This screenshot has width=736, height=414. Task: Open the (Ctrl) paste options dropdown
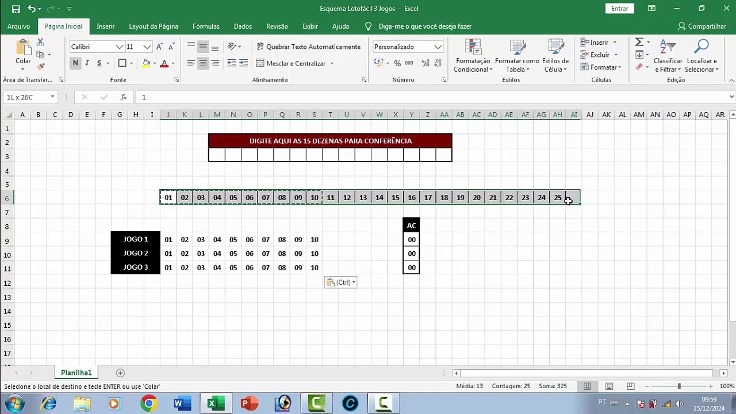341,282
